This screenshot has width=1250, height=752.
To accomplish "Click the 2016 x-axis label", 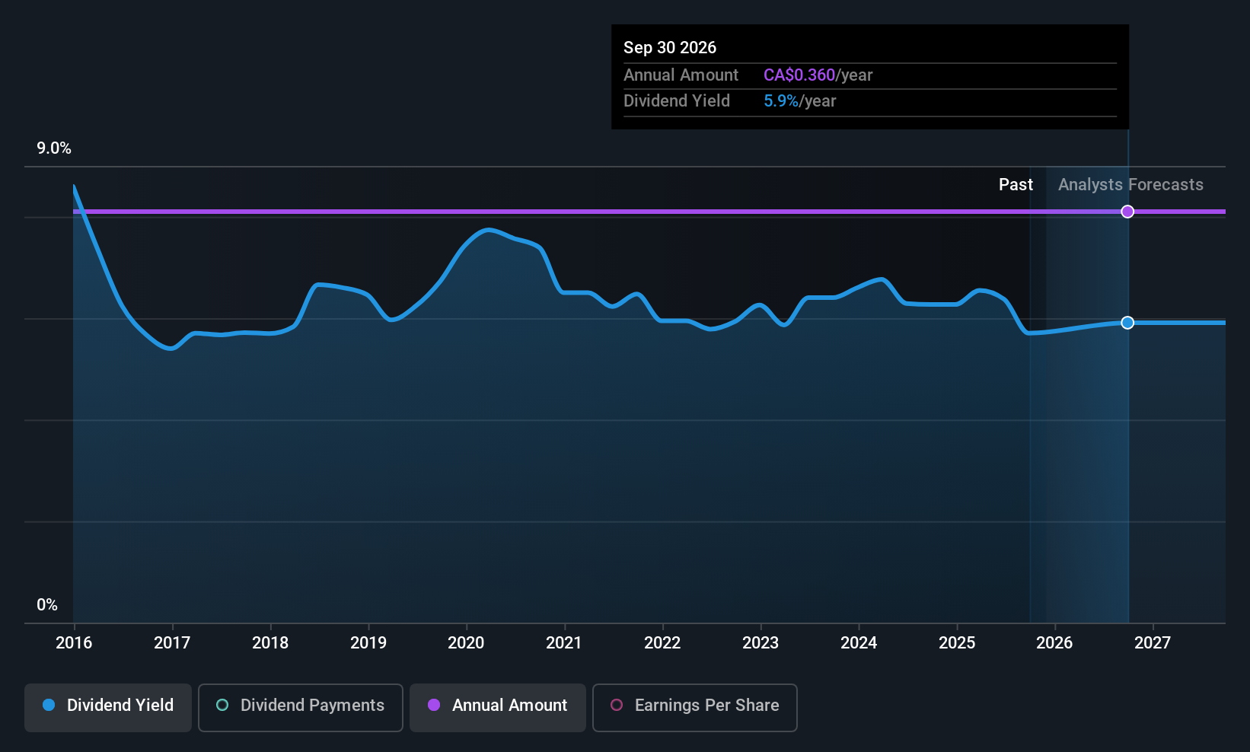I will (74, 643).
